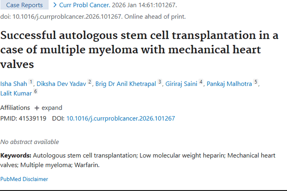Show affiliation 4 superscript for Giriraj Saini

point(201,82)
